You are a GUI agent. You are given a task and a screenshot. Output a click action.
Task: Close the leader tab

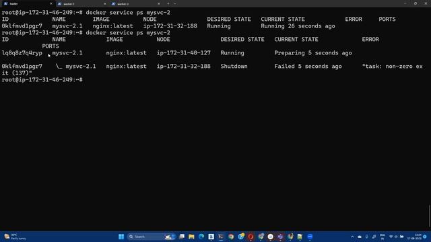click(51, 4)
